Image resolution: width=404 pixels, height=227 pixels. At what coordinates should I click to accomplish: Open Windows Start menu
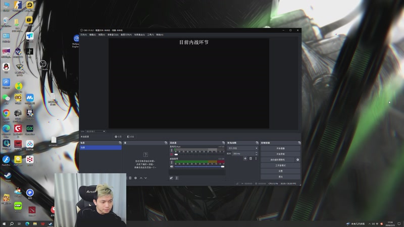click(x=4, y=224)
